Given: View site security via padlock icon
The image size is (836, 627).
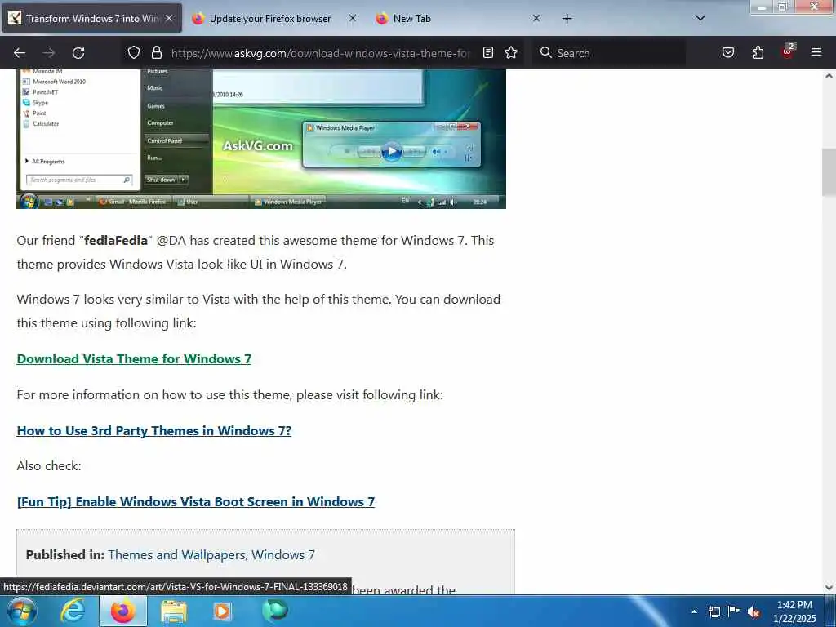Looking at the screenshot, I should pos(156,52).
